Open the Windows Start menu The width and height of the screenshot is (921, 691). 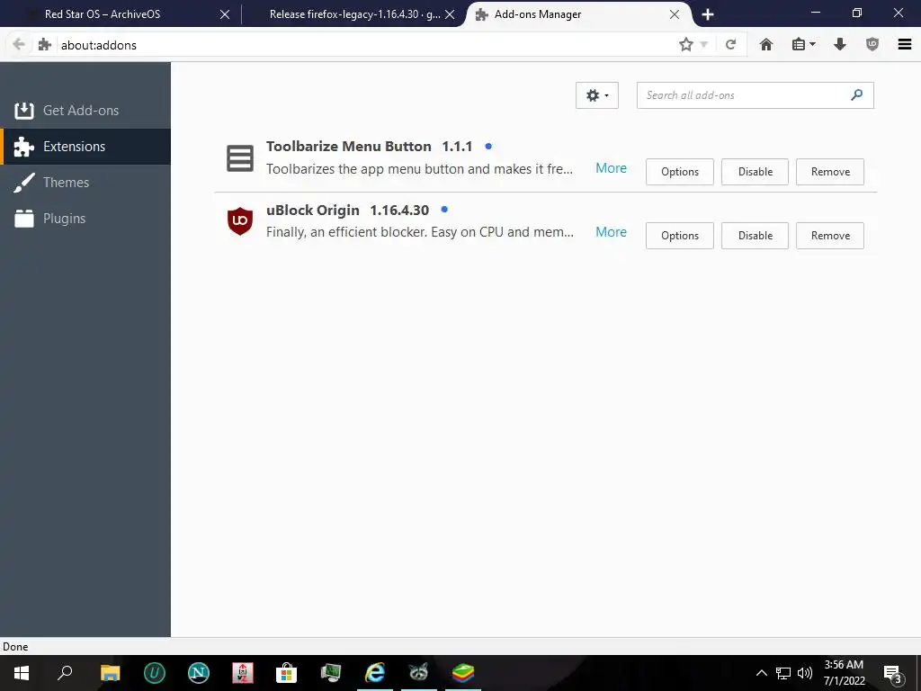pos(22,673)
